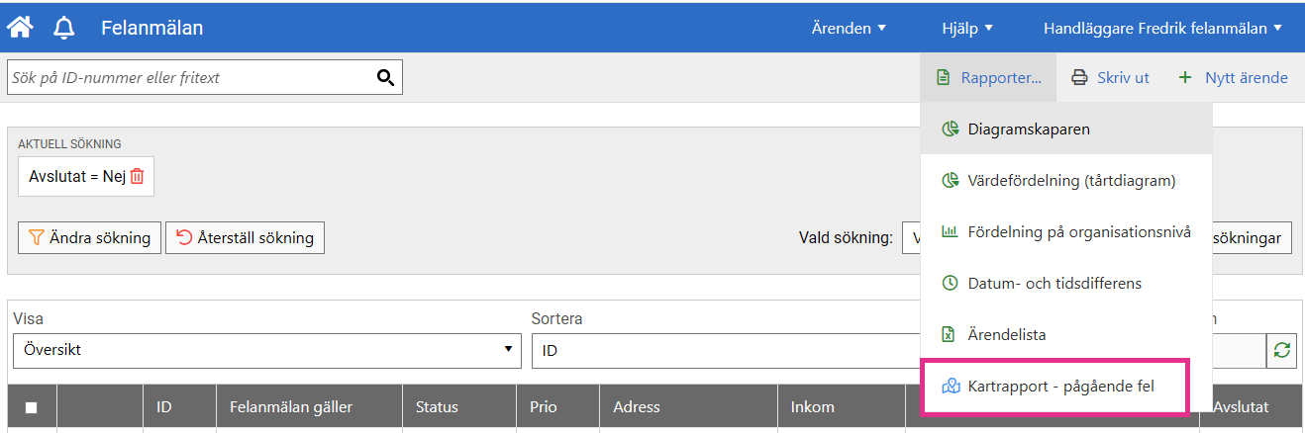This screenshot has width=1305, height=433.
Task: Click the printer icon for Skriv ut
Action: pyautogui.click(x=1079, y=77)
